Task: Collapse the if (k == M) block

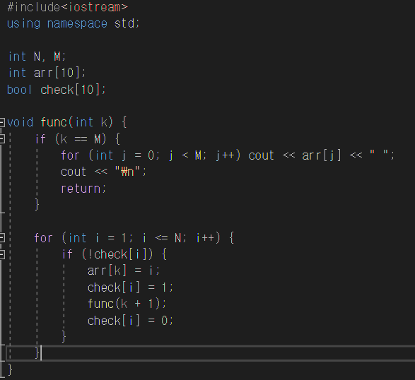Action: coord(2,139)
